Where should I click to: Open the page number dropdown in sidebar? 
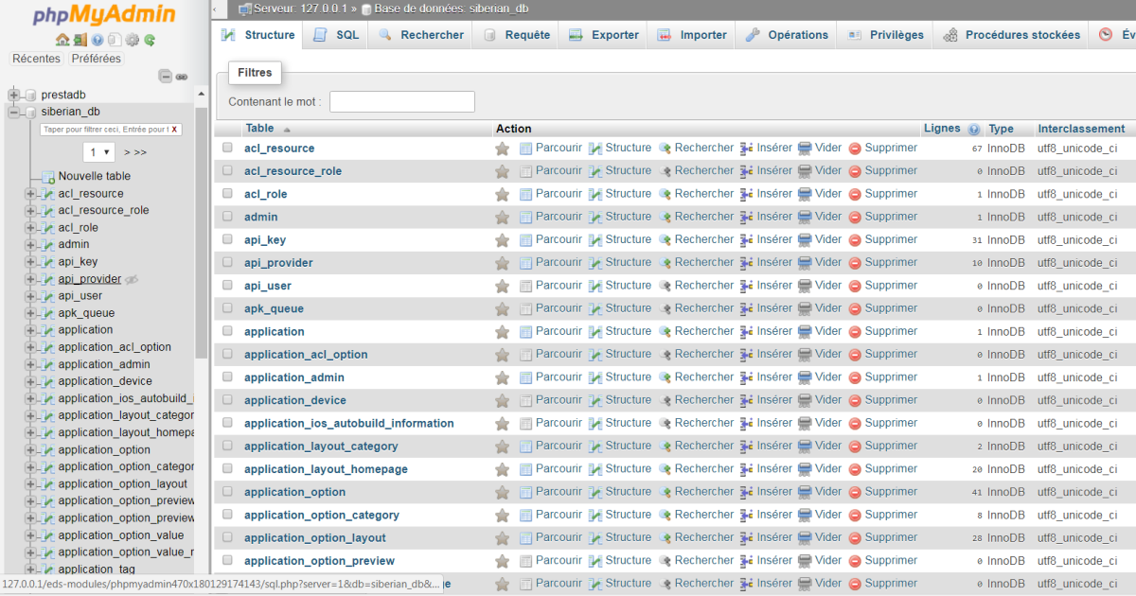point(99,152)
